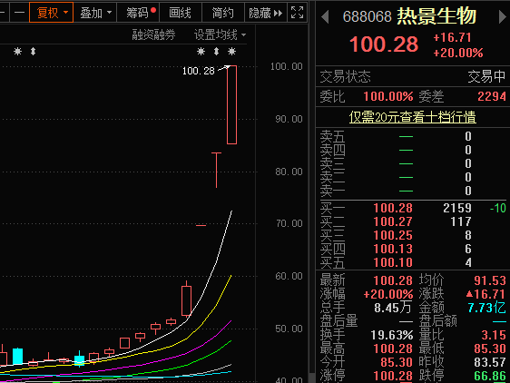Viewport: 510px width, 383px height.
Task: Click the 90.00 price axis label
Action: [289, 119]
